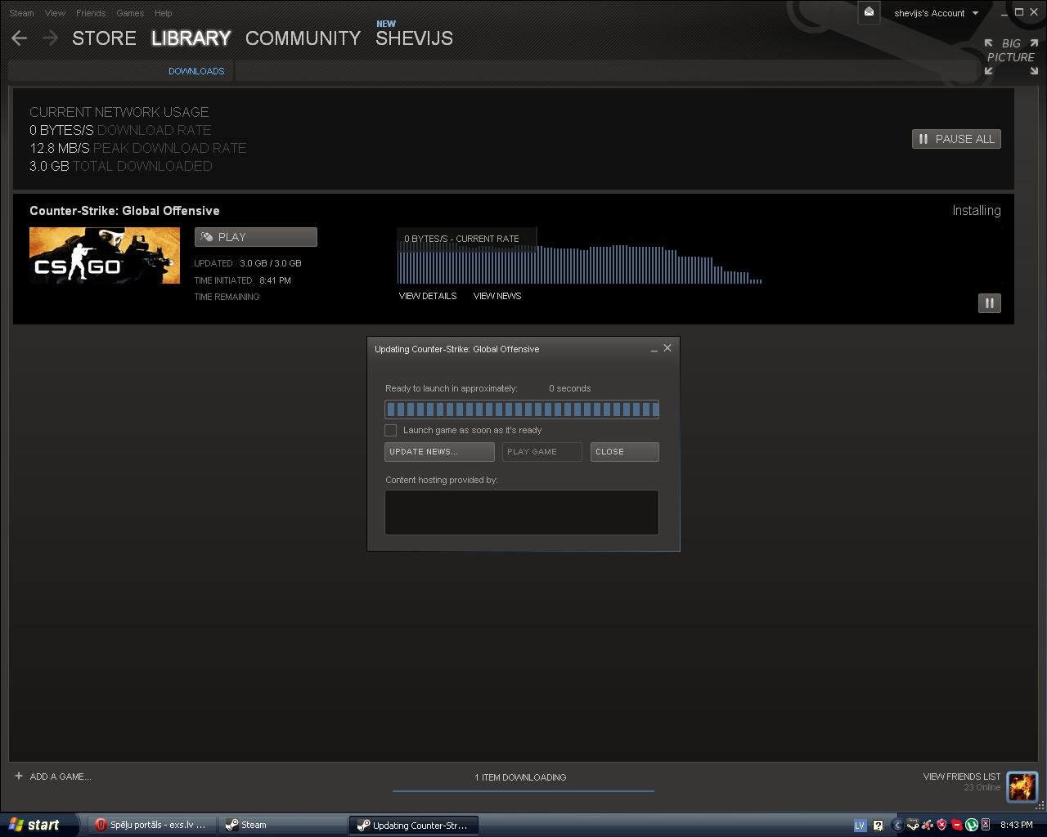Open the Help menu
The image size is (1047, 837).
pyautogui.click(x=164, y=13)
